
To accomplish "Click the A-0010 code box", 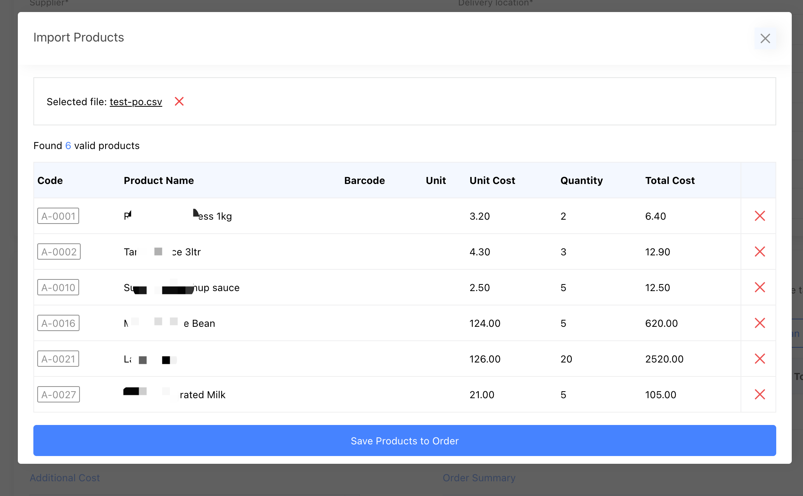I will coord(58,287).
